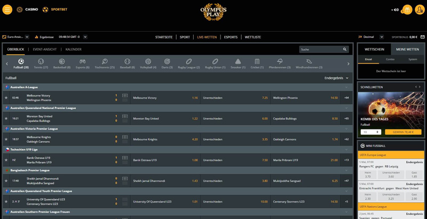Favorite the University Of Queensland U23 match

[6, 201]
